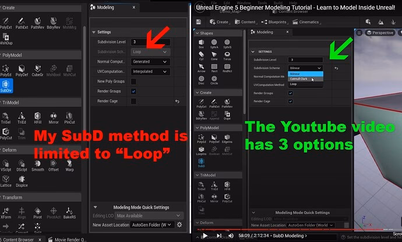Open the Loop subdivision scheme dropdown

point(150,52)
